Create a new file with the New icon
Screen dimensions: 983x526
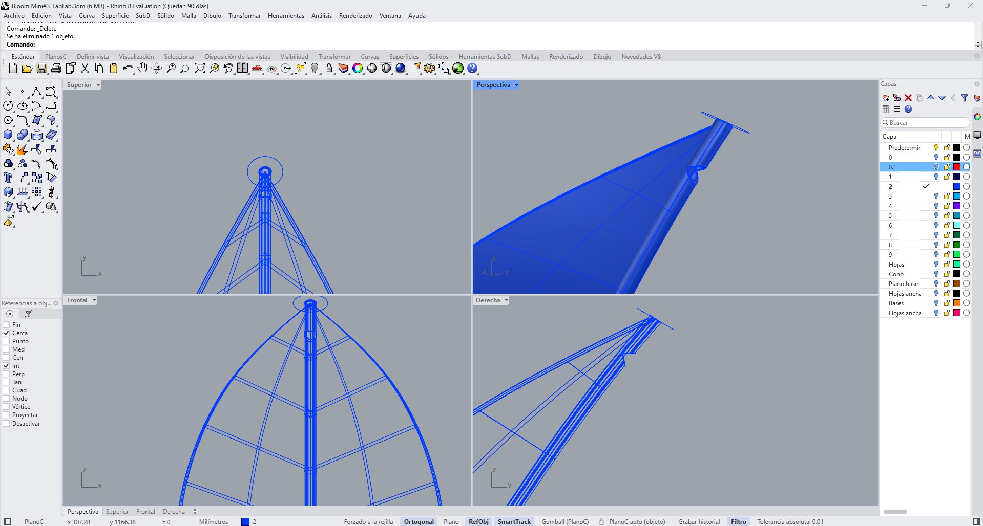[13, 68]
